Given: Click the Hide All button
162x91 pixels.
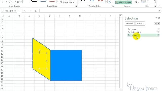Looking at the screenshot, I should tap(140, 24).
